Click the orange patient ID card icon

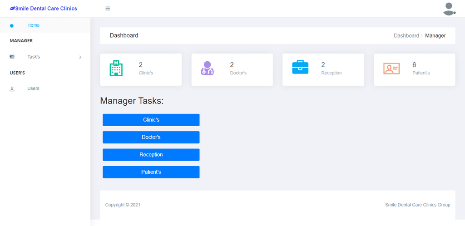tap(391, 69)
